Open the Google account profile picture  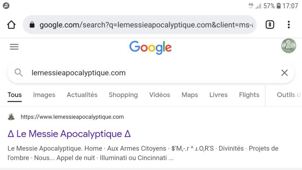(x=288, y=46)
